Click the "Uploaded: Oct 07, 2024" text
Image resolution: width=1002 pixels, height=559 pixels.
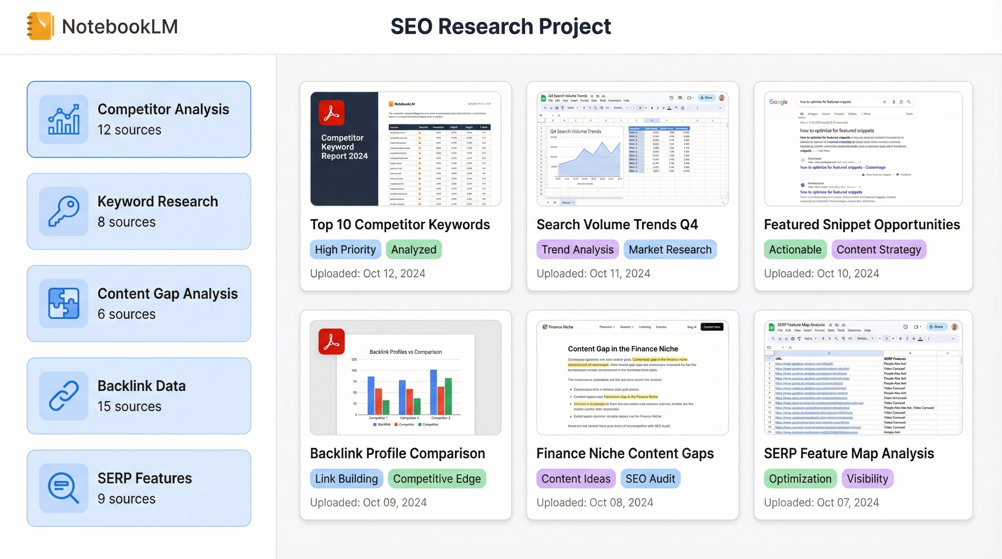tap(821, 502)
